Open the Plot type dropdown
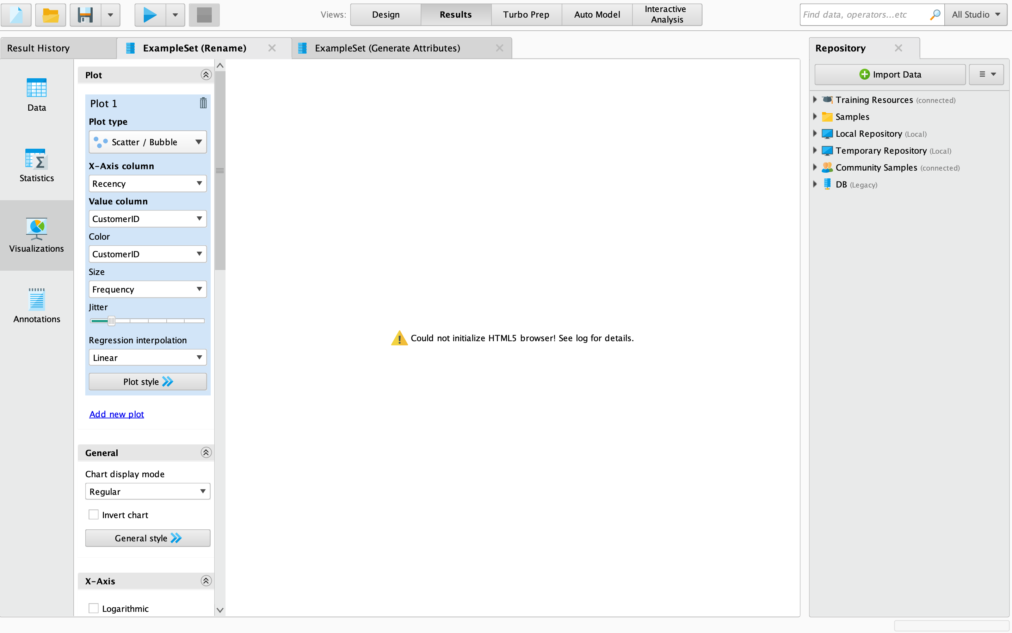 pos(148,142)
